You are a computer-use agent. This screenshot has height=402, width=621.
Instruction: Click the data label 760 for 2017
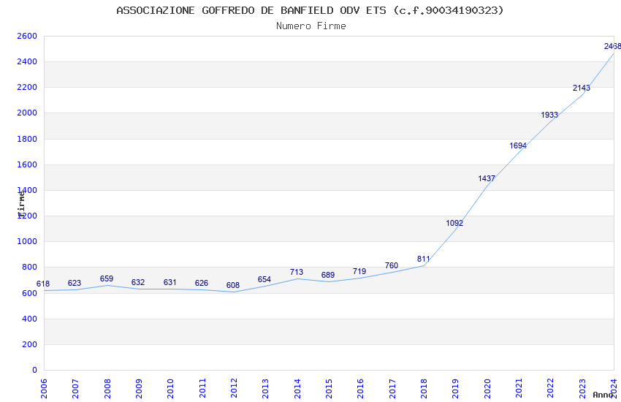[x=392, y=265]
